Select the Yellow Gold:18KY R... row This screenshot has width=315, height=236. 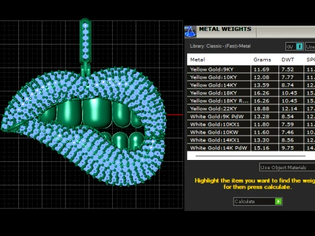(251, 101)
